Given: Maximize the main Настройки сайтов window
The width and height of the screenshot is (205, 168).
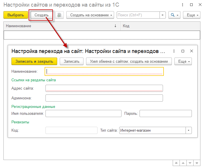Looking at the screenshot, I should [x=191, y=5].
